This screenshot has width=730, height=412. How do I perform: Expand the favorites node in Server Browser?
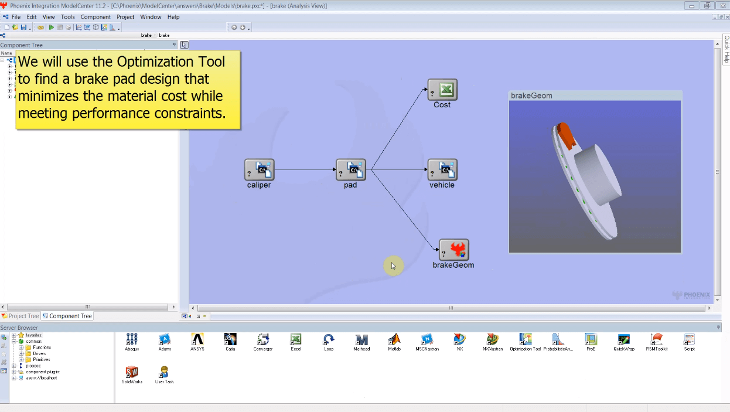coord(13,335)
